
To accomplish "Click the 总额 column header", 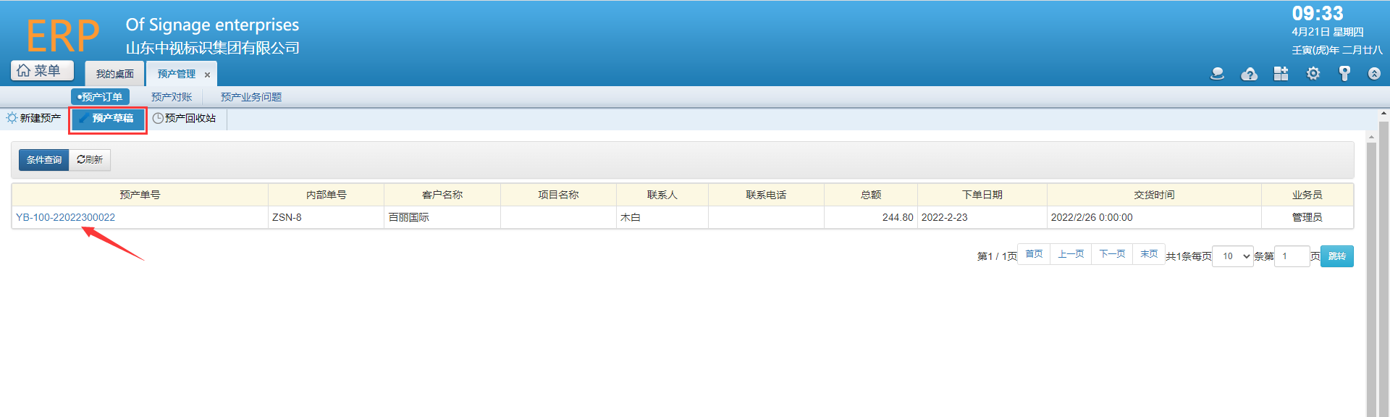I will point(871,195).
